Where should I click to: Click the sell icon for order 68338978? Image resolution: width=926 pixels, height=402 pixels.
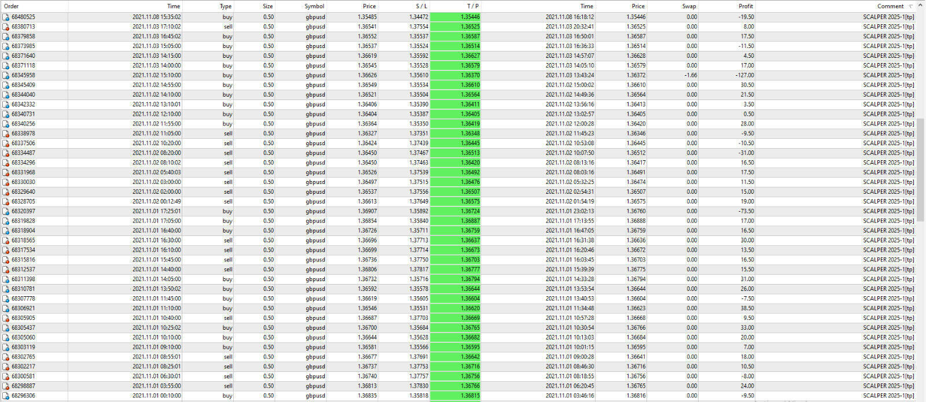click(6, 134)
